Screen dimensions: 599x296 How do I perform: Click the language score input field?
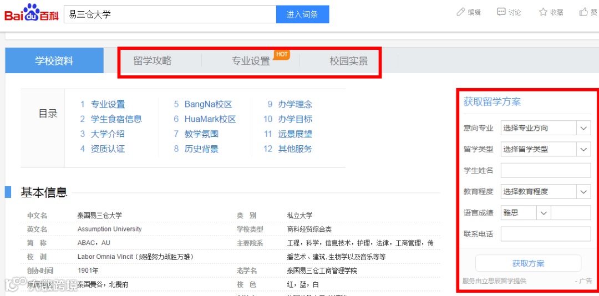(571, 213)
